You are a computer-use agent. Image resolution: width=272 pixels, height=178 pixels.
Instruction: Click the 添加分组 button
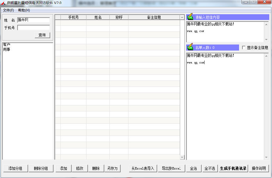point(15,168)
